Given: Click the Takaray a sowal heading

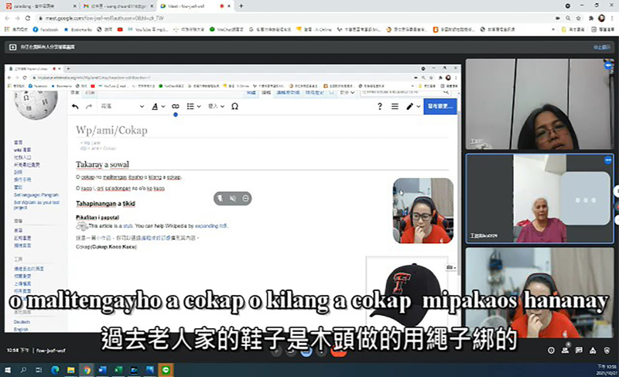Looking at the screenshot, I should pos(102,164).
